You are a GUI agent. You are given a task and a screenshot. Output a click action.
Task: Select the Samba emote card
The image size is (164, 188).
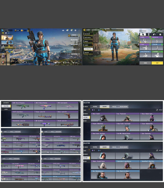click(145, 47)
